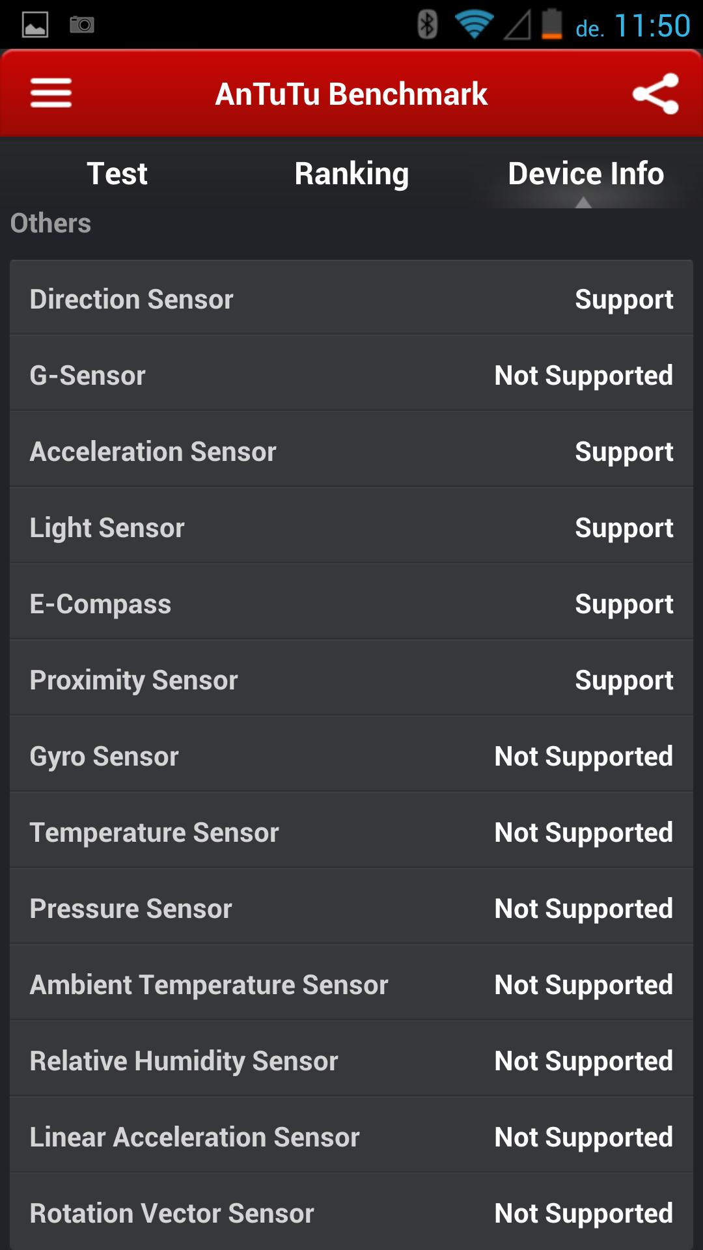Tap the Bluetooth status icon
Screen dimensions: 703x1250
427,25
